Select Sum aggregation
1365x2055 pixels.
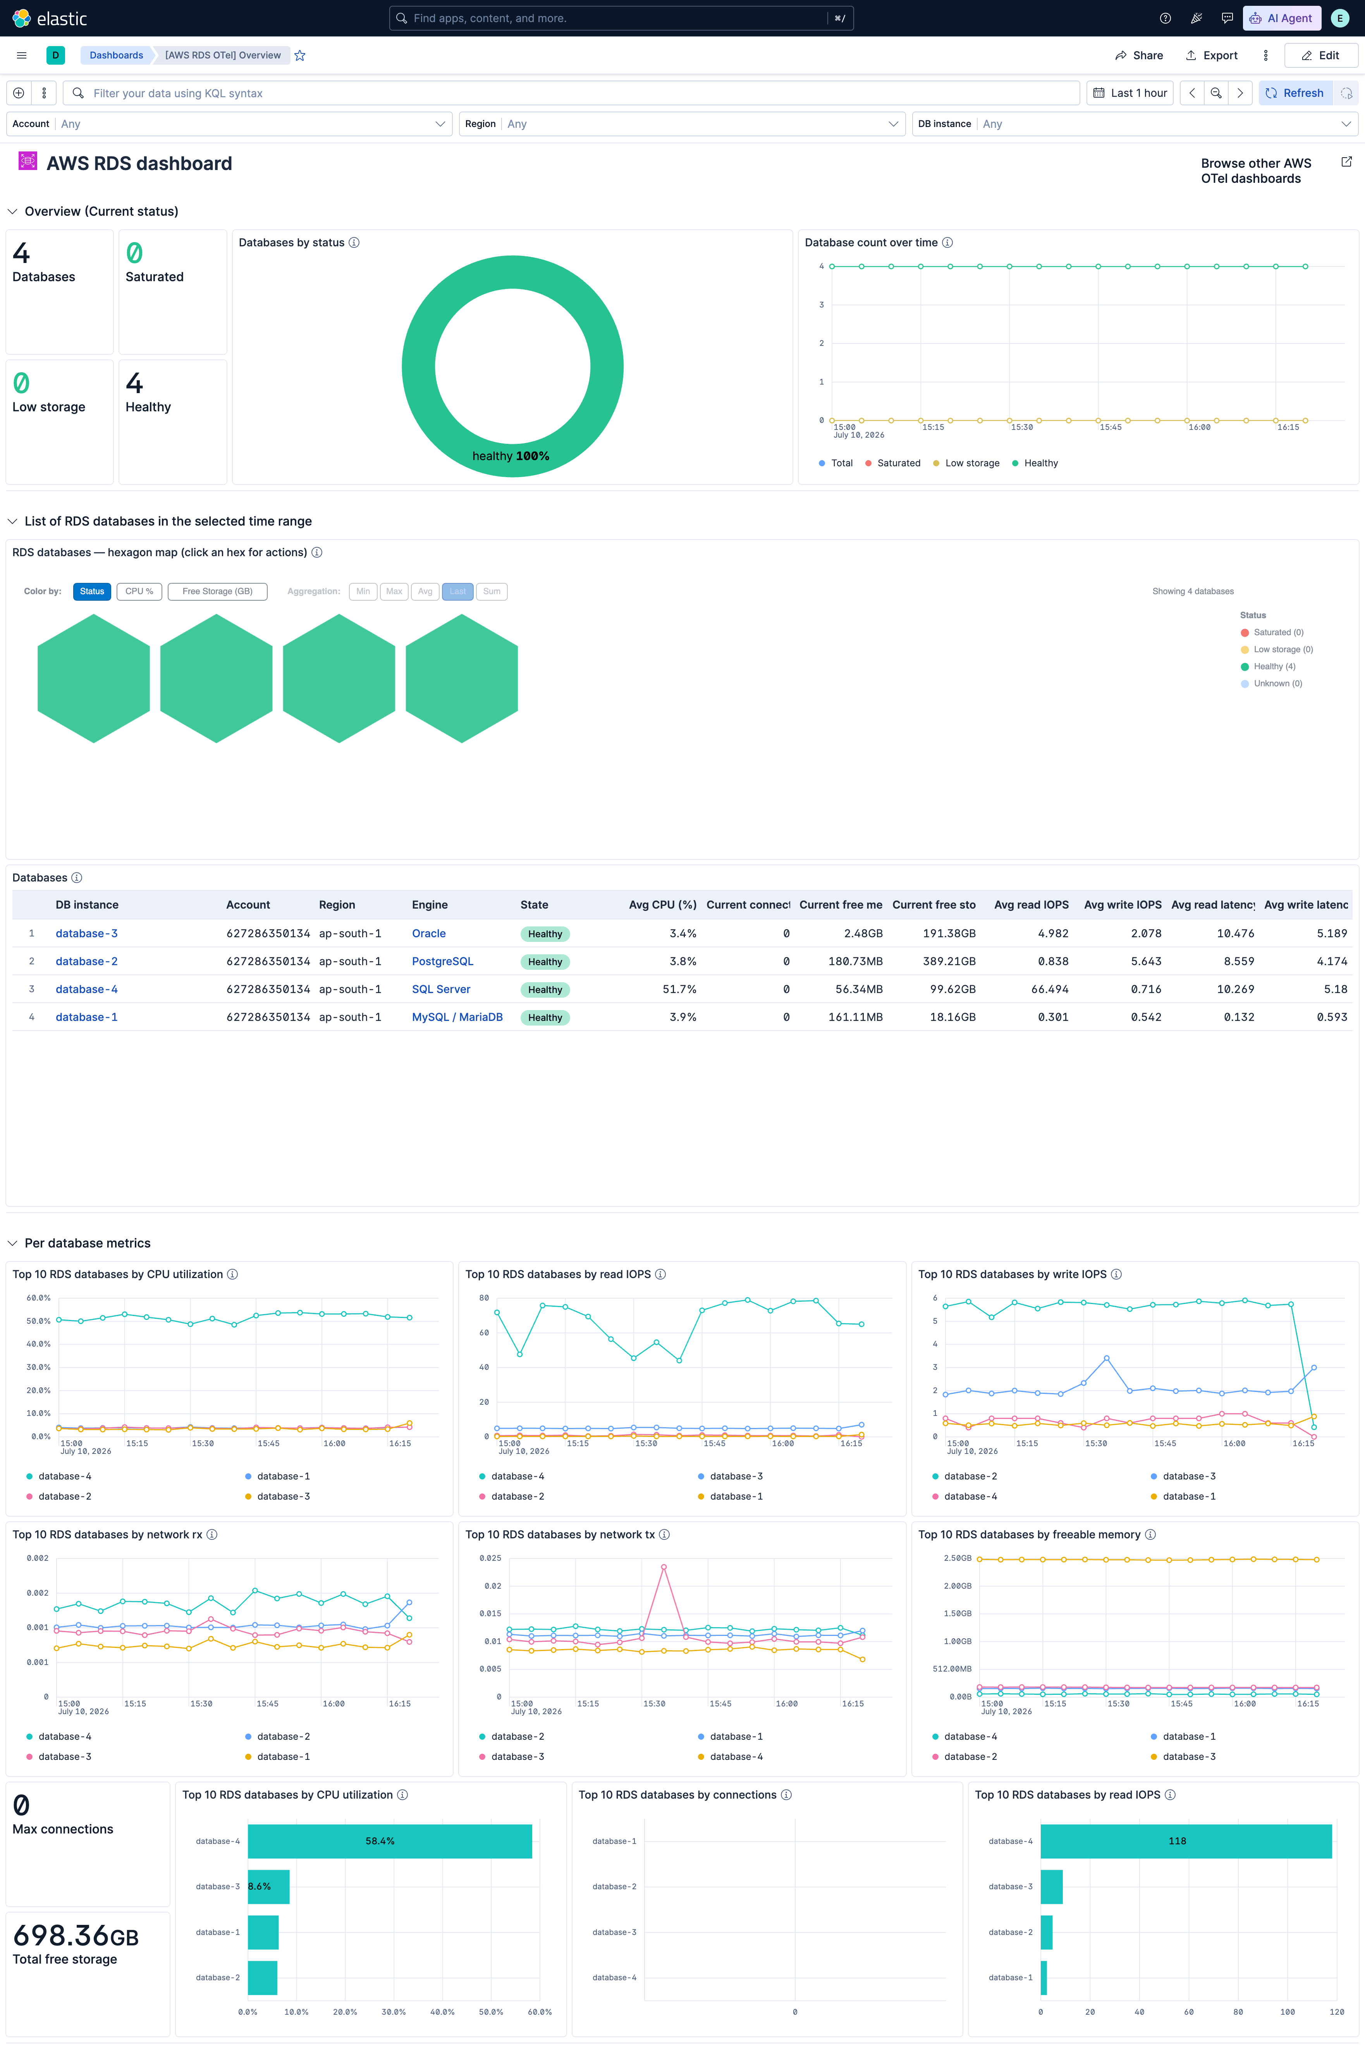click(x=492, y=592)
